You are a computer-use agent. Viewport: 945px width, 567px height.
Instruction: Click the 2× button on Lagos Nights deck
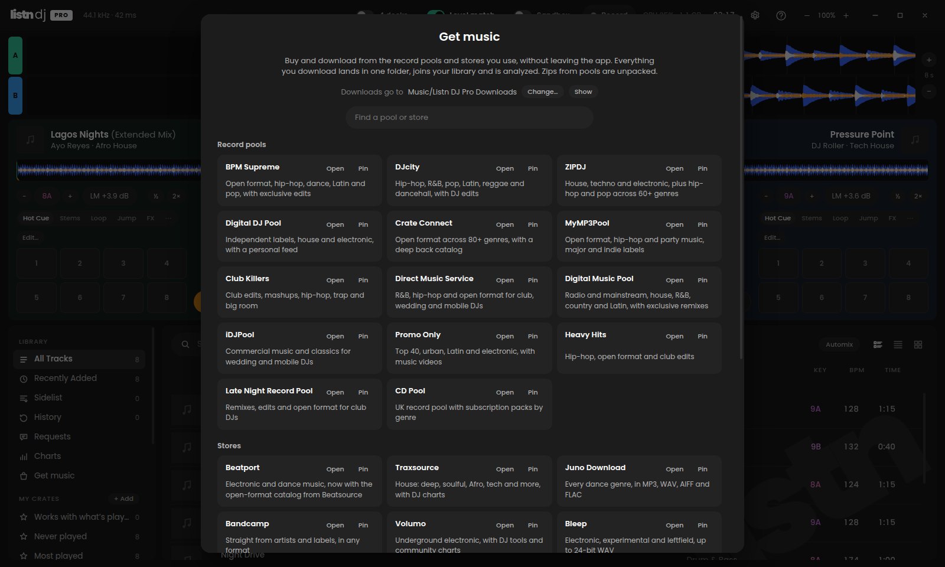176,196
